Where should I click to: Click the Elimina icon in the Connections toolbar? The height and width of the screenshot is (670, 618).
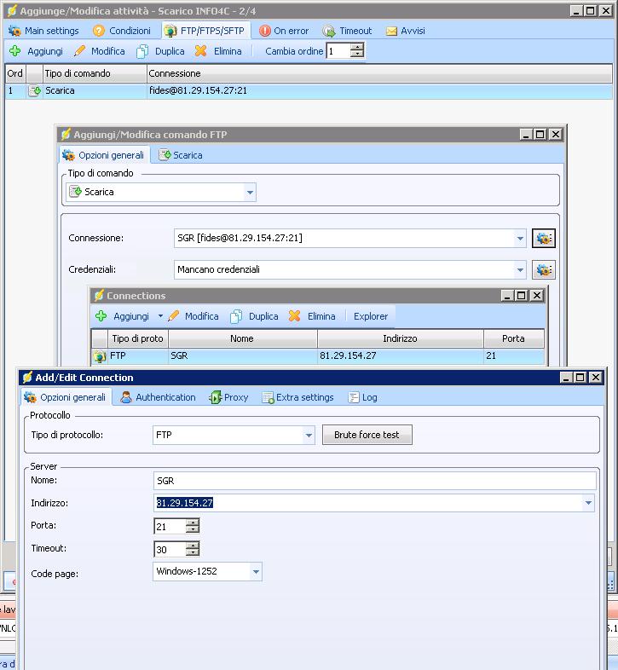pos(295,316)
